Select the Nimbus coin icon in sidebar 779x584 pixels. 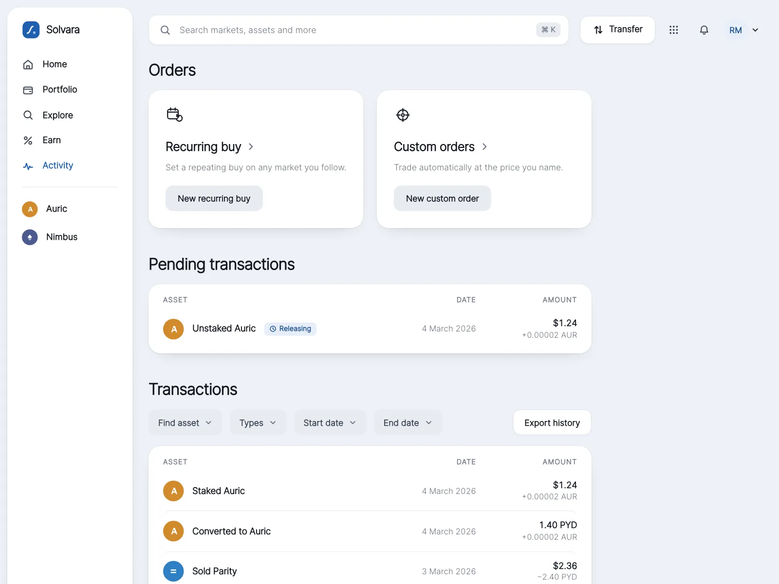click(x=30, y=237)
